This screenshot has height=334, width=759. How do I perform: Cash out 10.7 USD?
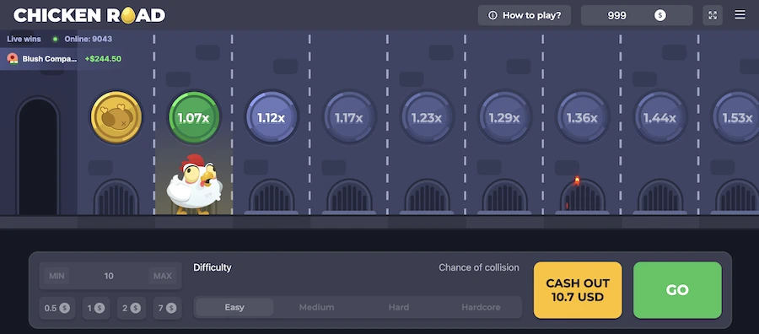(x=578, y=290)
